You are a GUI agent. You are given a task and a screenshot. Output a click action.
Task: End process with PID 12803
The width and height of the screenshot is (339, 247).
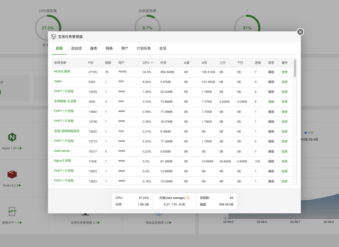285,171
